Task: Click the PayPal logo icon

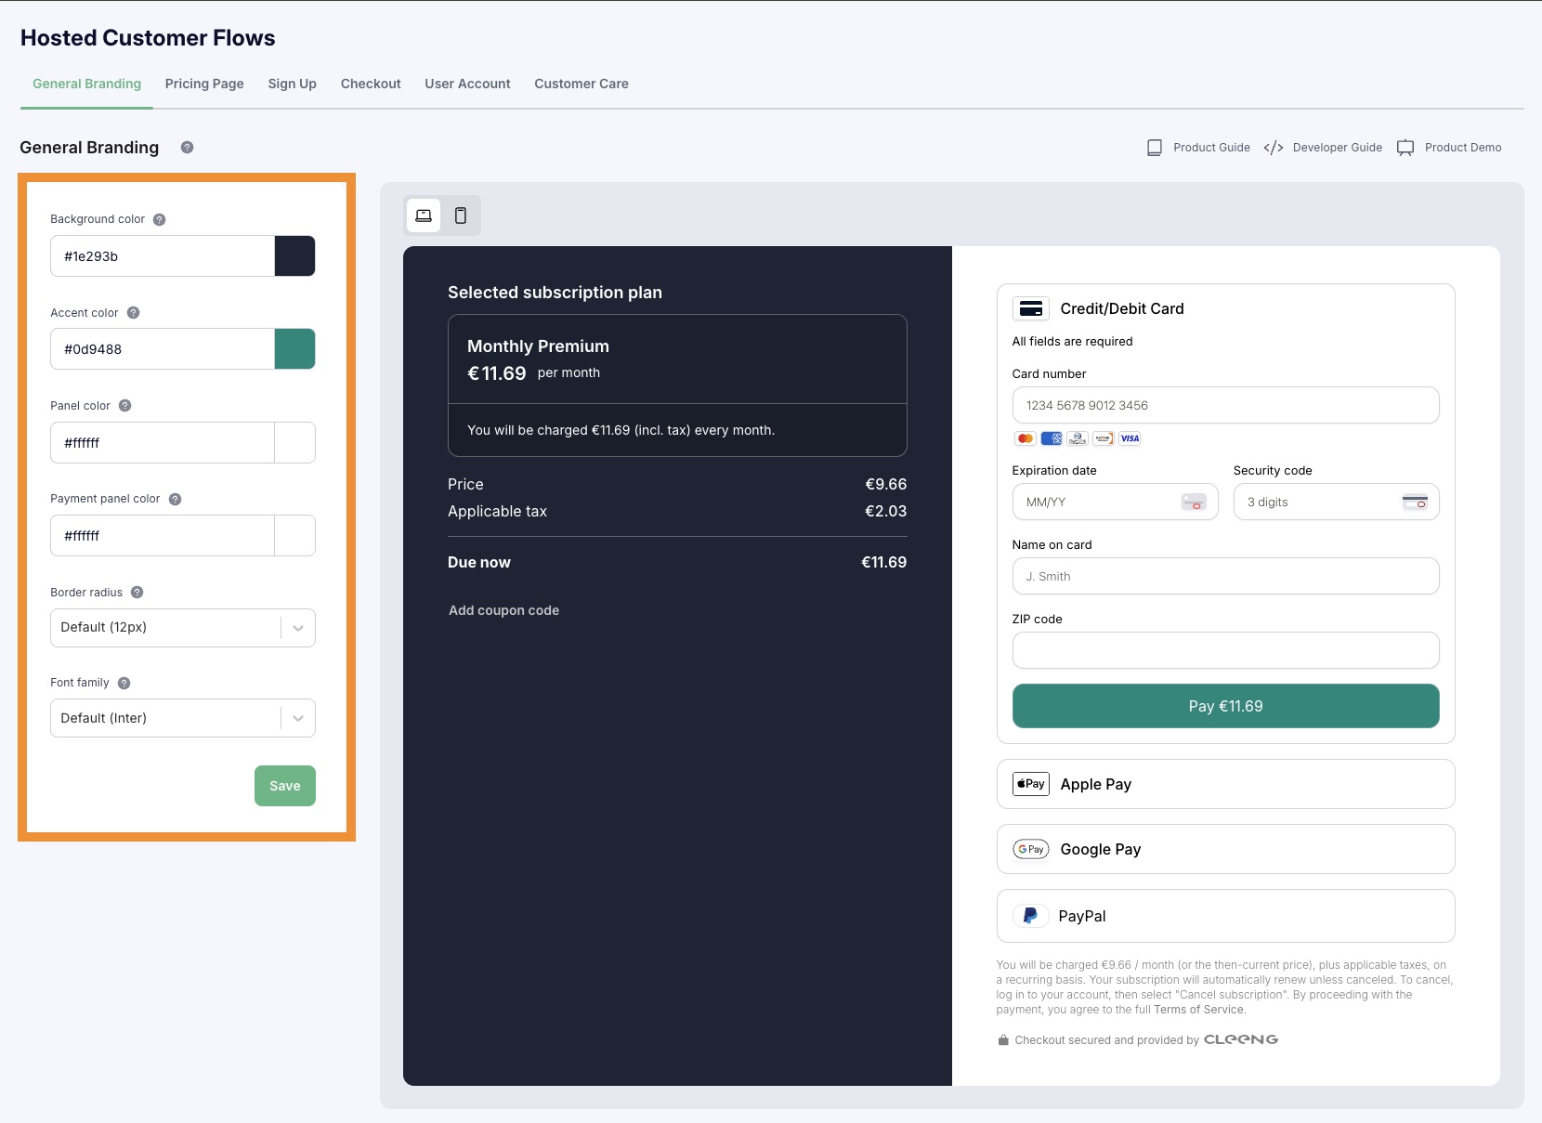Action: click(1030, 916)
